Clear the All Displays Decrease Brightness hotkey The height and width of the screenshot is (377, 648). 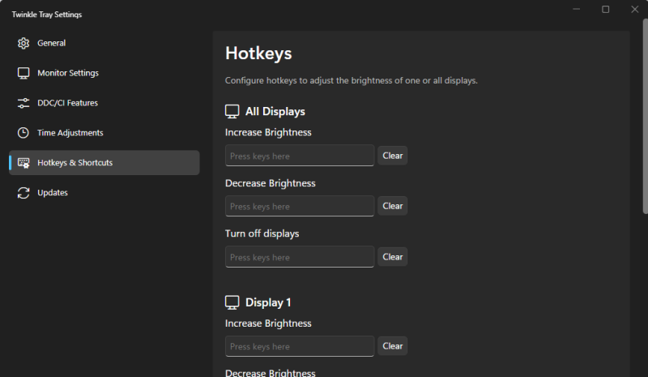coord(393,206)
